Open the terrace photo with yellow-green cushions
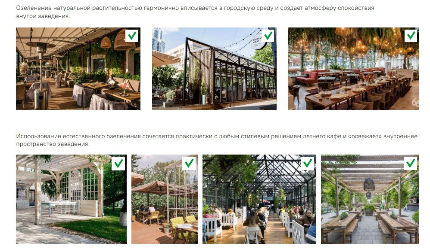 (165, 199)
